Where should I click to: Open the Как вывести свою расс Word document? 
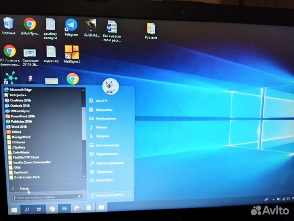tap(112, 31)
